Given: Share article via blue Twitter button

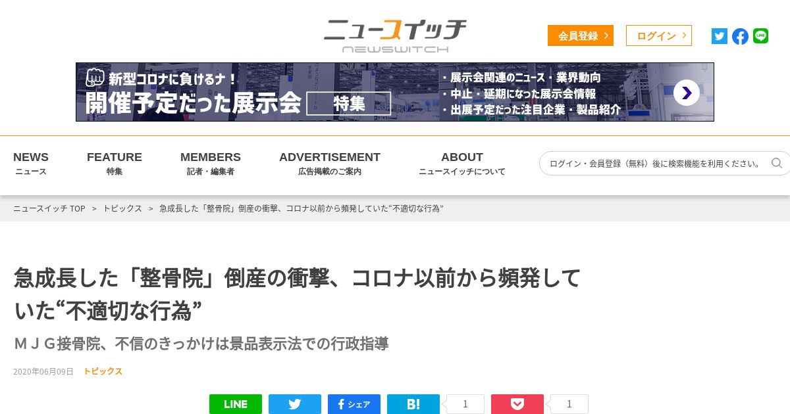Looking at the screenshot, I should tap(295, 404).
